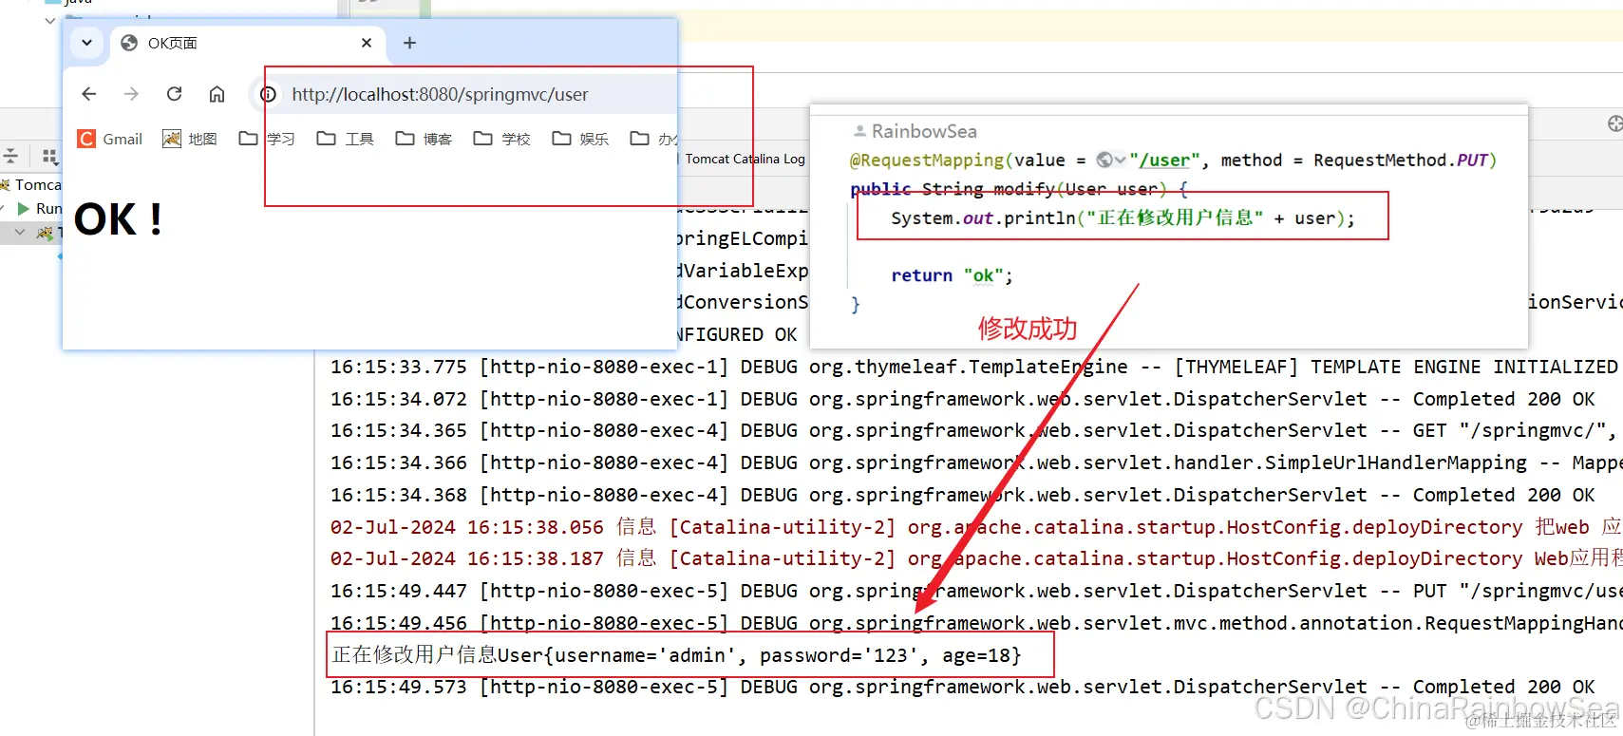The image size is (1623, 736).
Task: Reload the OK page
Action: [174, 94]
